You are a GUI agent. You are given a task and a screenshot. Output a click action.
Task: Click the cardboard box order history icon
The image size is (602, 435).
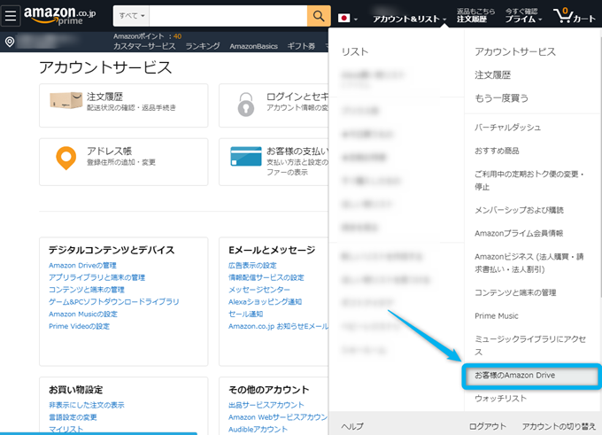click(x=66, y=100)
